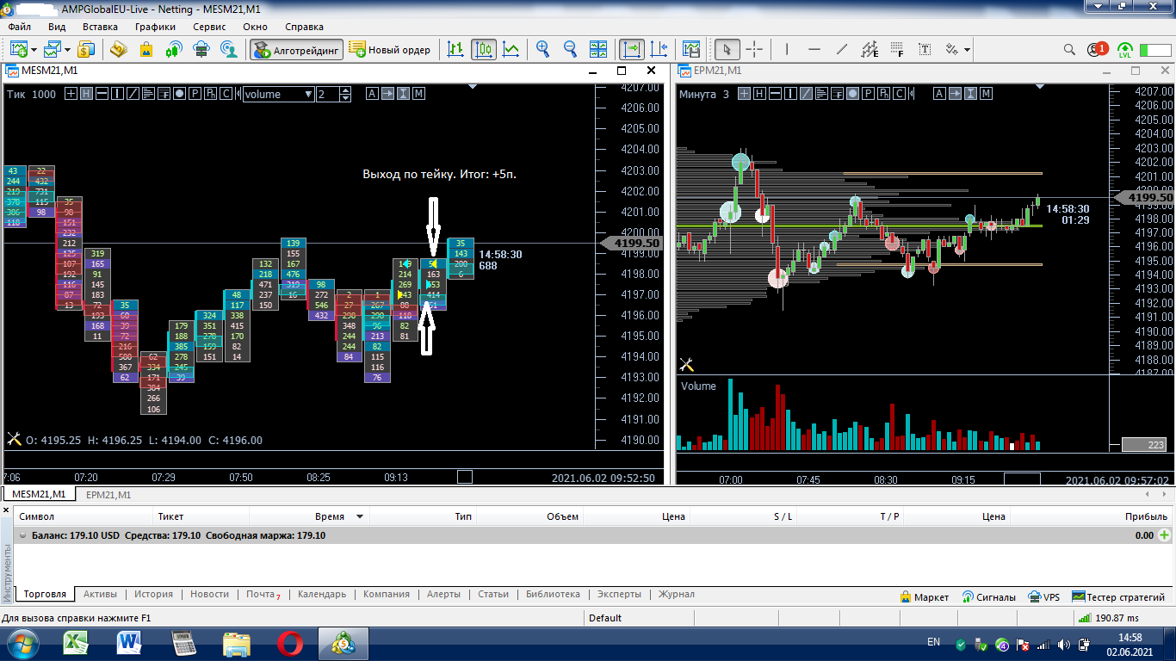Open the Вид menu
Viewport: 1176px width, 661px height.
pos(57,27)
